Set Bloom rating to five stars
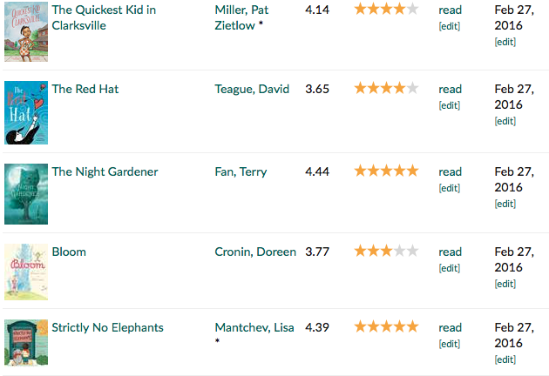 412,251
